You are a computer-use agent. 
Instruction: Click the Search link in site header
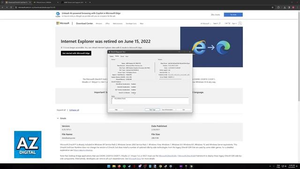[x=217, y=23]
